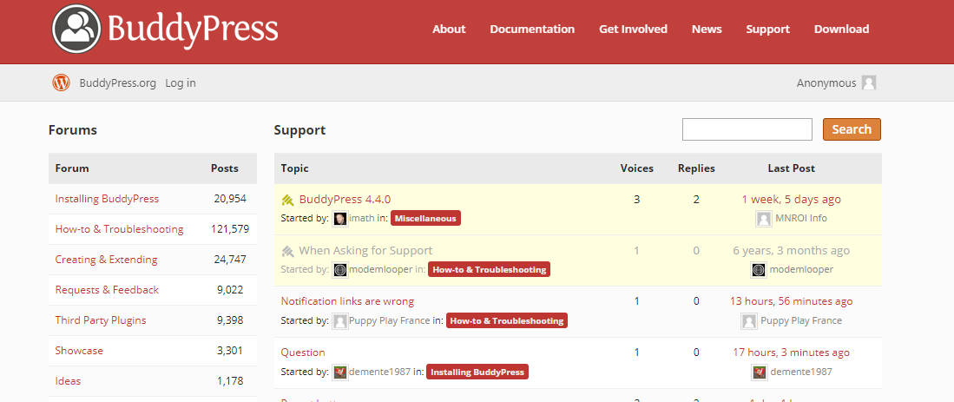The width and height of the screenshot is (954, 402).
Task: Open the Question topic
Action: coord(303,353)
